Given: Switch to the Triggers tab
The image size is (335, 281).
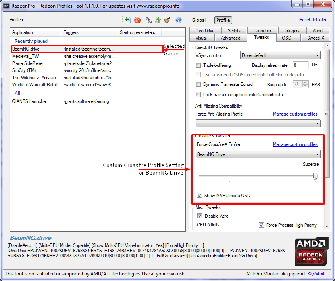Looking at the screenshot, I should tap(292, 31).
